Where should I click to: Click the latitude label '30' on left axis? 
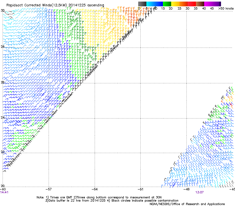[x=3, y=10]
